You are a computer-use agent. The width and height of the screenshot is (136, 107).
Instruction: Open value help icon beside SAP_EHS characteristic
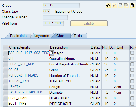(x=51, y=53)
